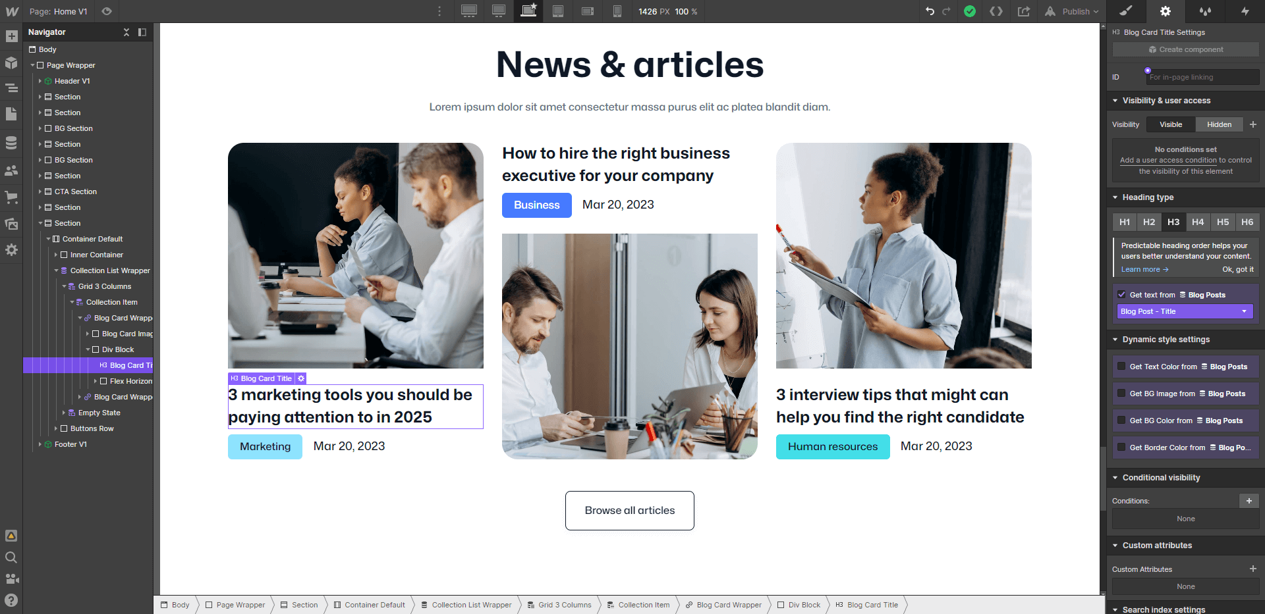This screenshot has width=1265, height=614.
Task: Expand the Footer V1 layer
Action: coord(40,444)
